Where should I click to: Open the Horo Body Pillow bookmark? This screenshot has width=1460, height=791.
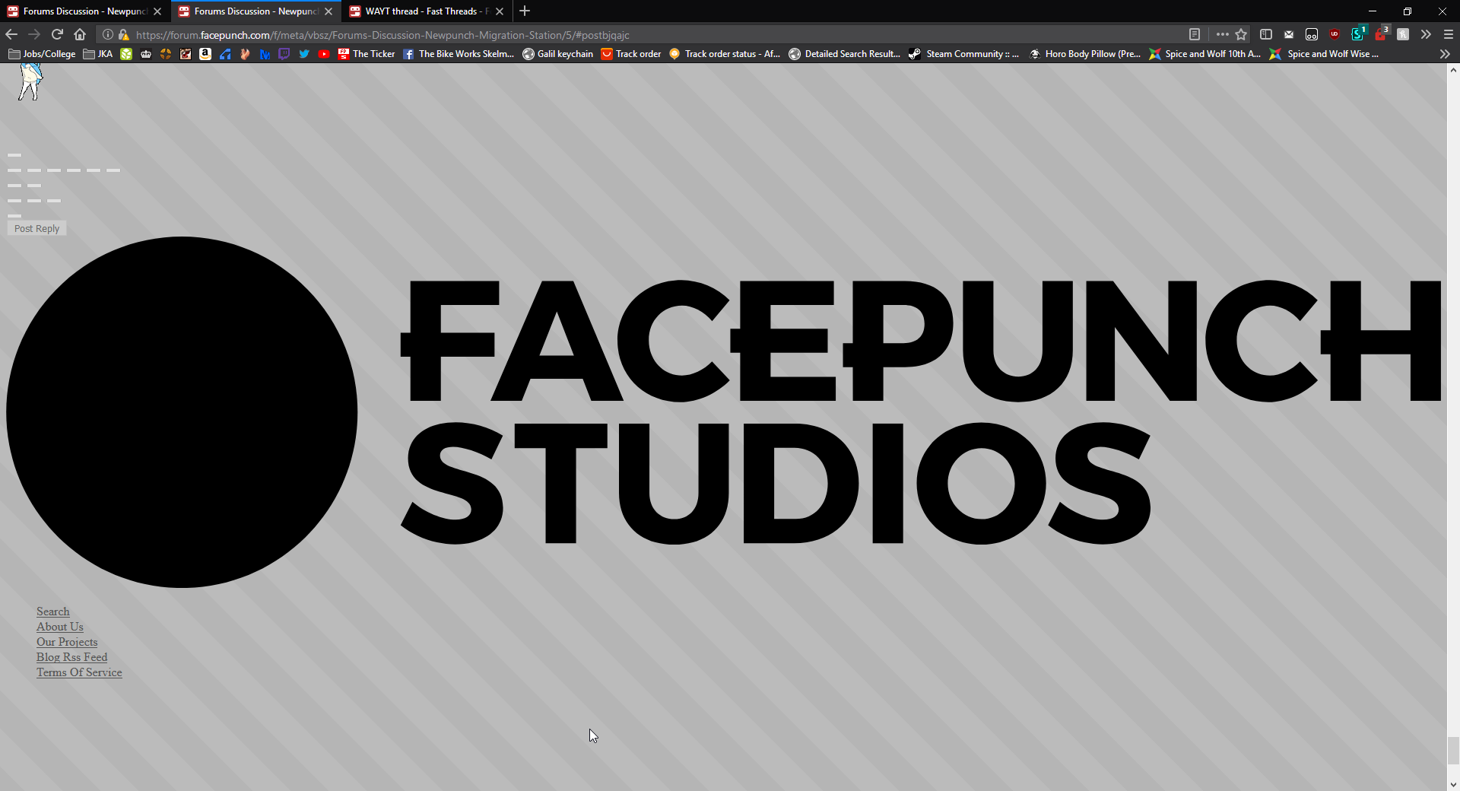(x=1085, y=54)
